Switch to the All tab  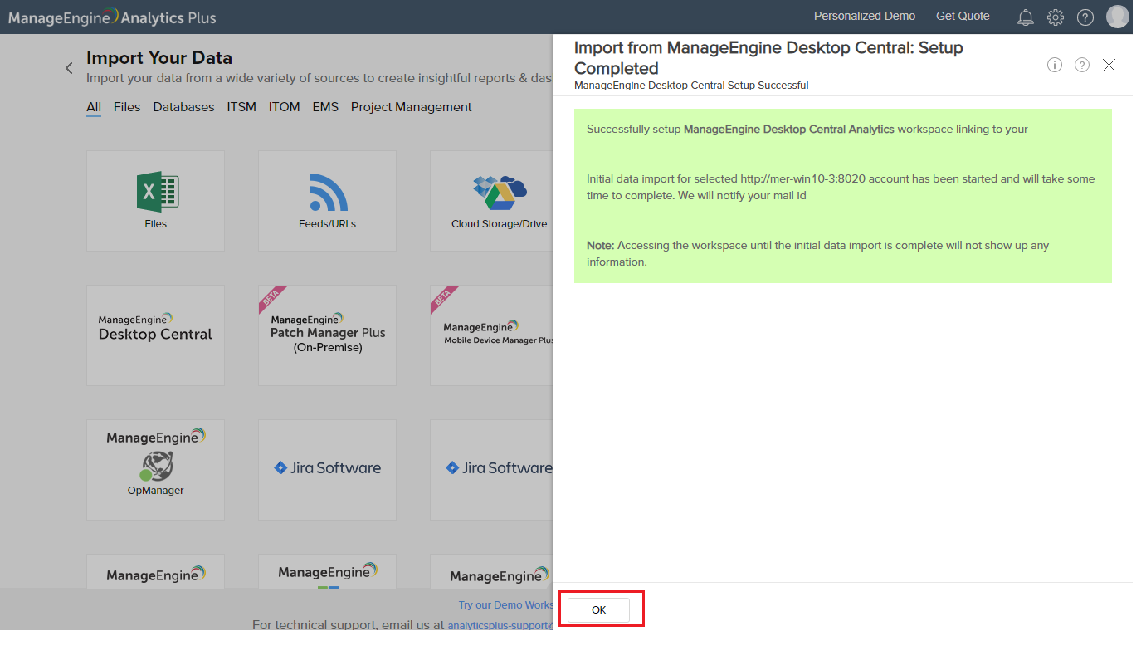click(x=94, y=107)
